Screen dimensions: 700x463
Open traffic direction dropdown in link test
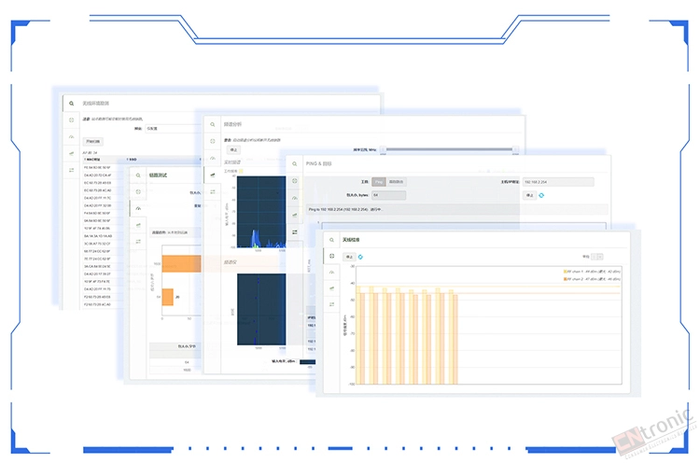(x=175, y=232)
